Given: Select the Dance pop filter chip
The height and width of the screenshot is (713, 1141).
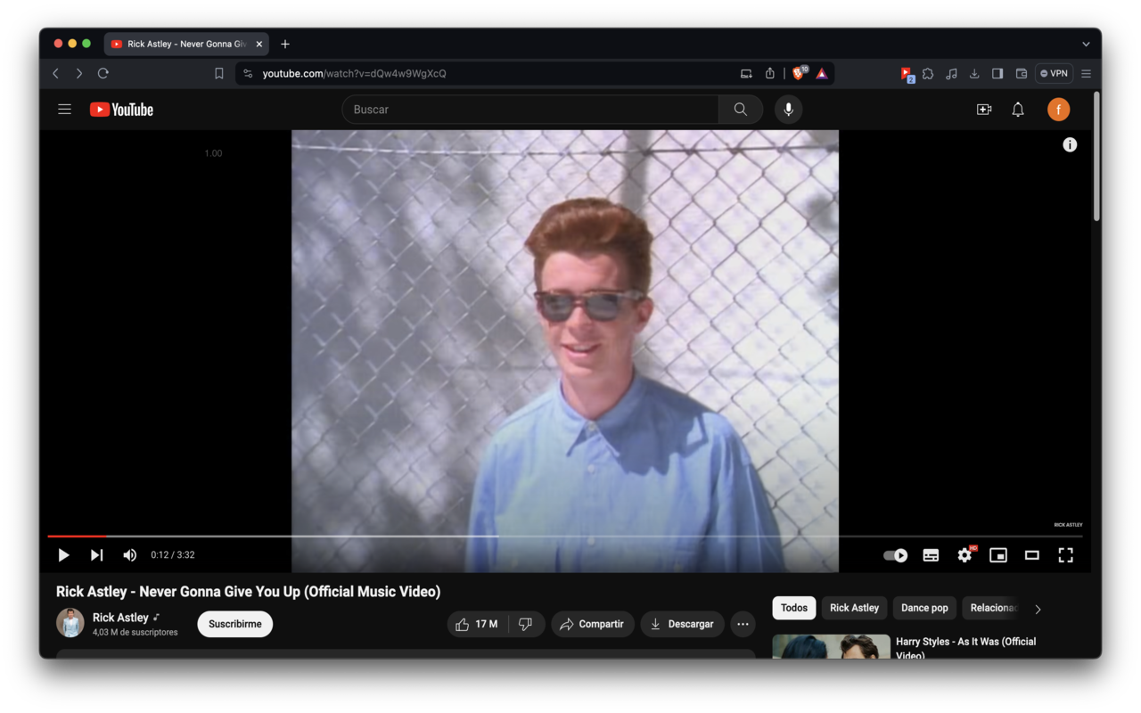Looking at the screenshot, I should coord(924,608).
